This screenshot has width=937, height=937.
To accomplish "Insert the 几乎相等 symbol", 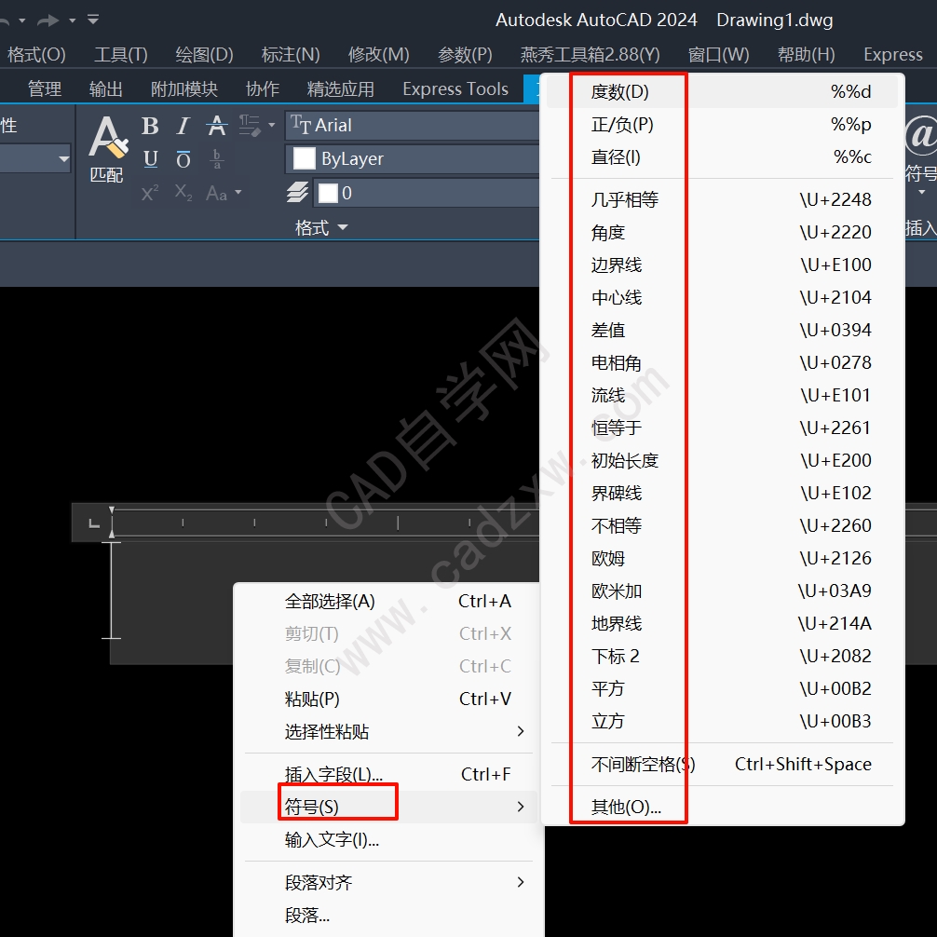I will (x=722, y=199).
